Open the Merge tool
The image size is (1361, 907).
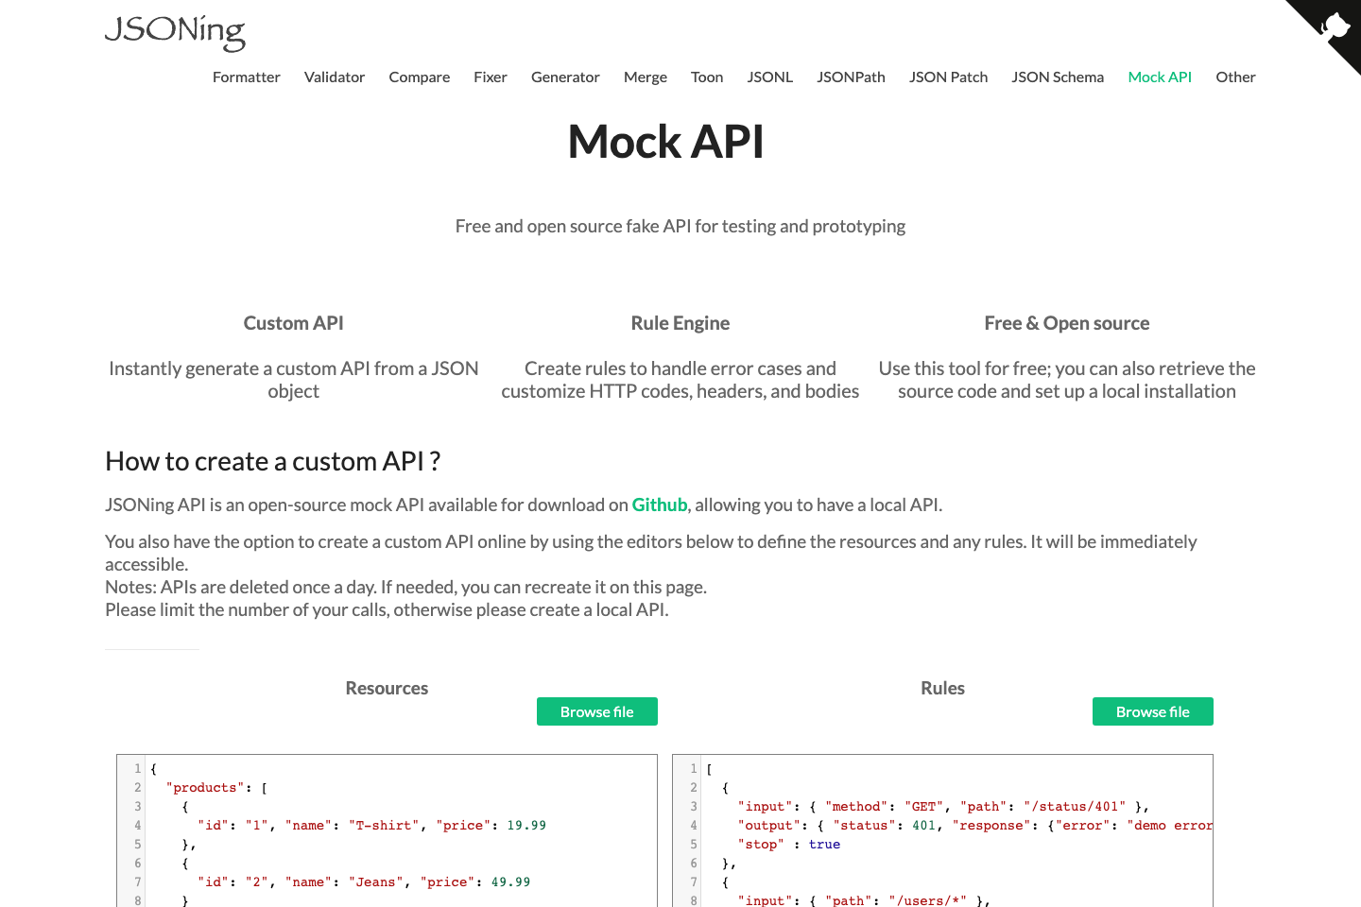[645, 77]
